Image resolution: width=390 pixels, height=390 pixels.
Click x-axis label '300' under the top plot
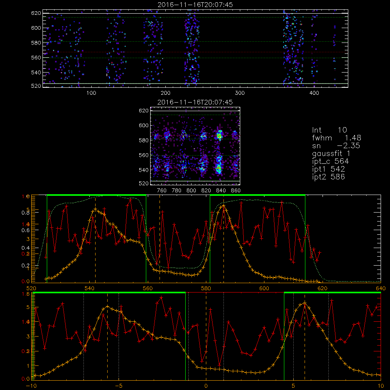click(x=240, y=93)
